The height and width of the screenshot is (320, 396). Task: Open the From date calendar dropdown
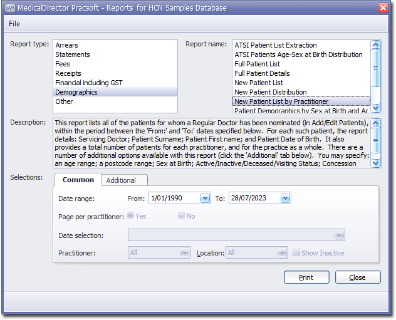pos(205,198)
